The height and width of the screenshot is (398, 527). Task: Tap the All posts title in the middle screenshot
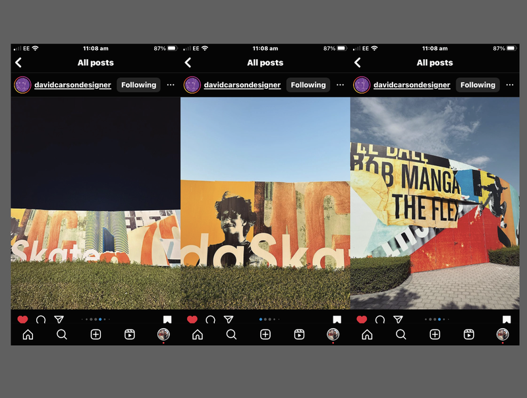[265, 63]
